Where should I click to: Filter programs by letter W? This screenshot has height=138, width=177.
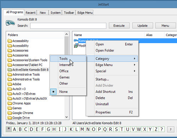(x=139, y=129)
